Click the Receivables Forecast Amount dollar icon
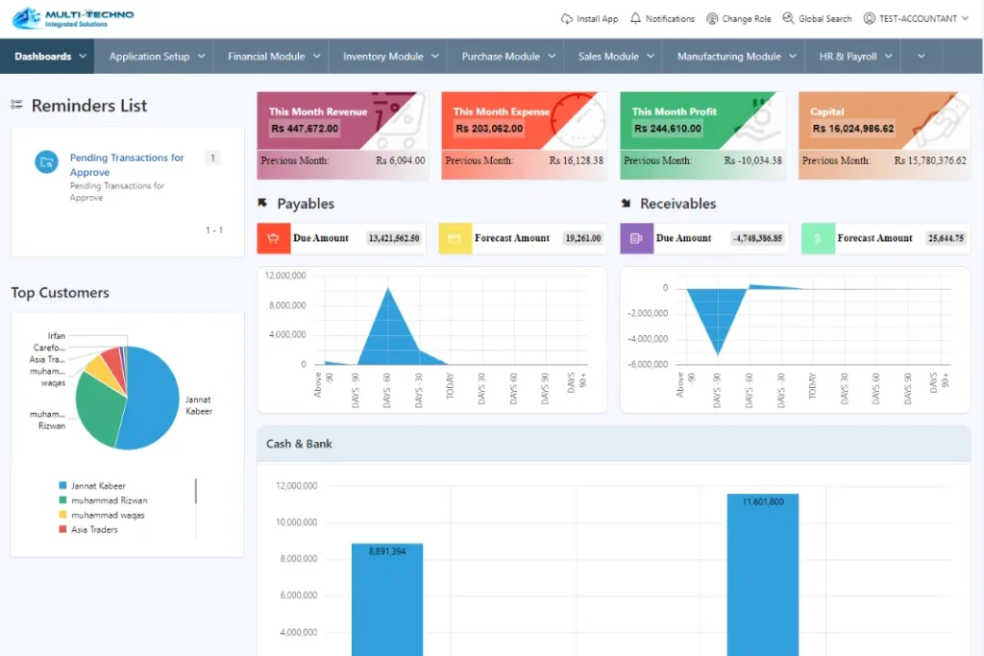This screenshot has height=656, width=984. pos(818,238)
